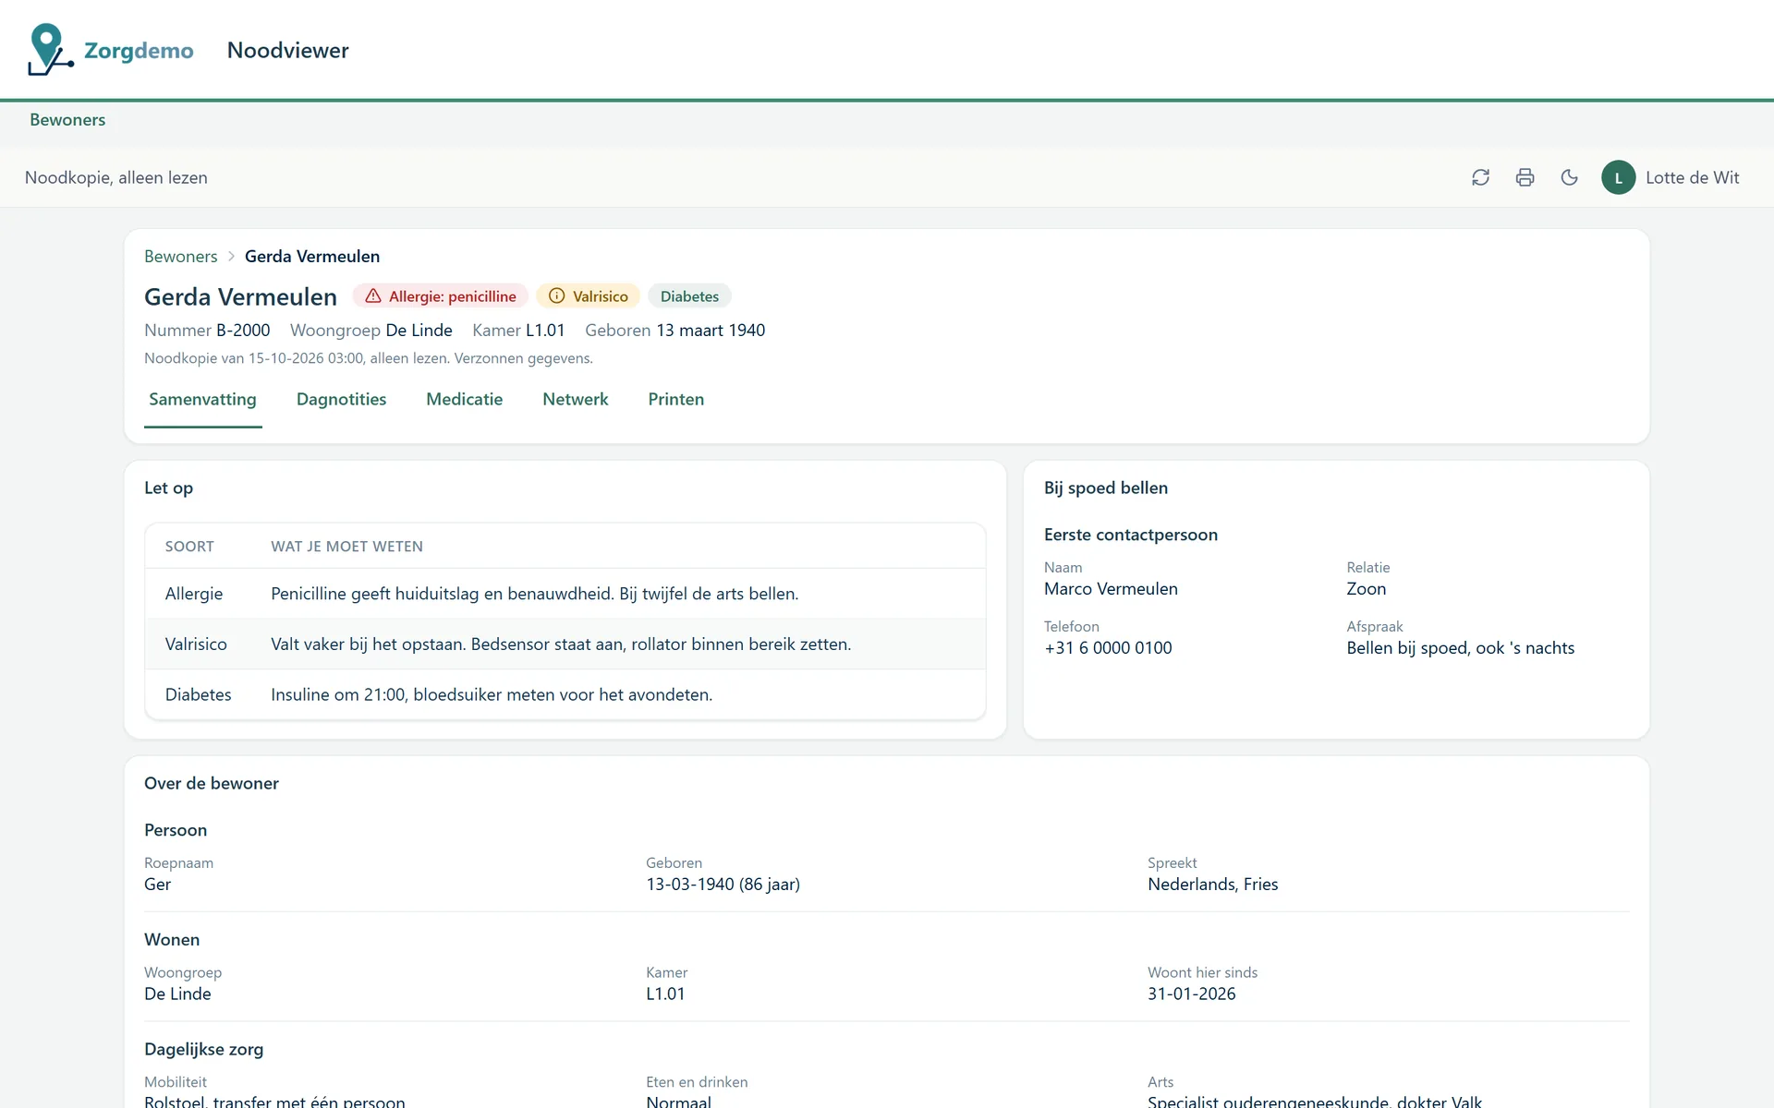
Task: Click 'Noodkopie, alleen lezen' status text
Action: (116, 177)
